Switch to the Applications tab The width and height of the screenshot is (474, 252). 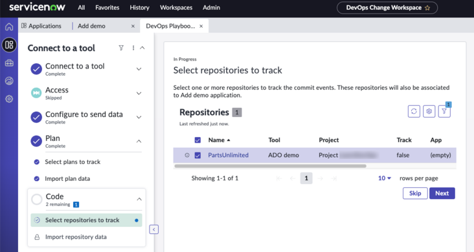(x=41, y=26)
